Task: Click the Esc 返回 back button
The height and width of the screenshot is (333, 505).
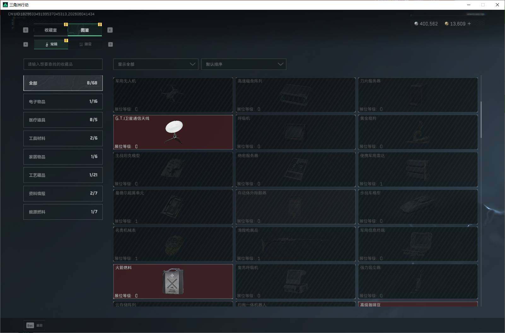Action: (34, 325)
